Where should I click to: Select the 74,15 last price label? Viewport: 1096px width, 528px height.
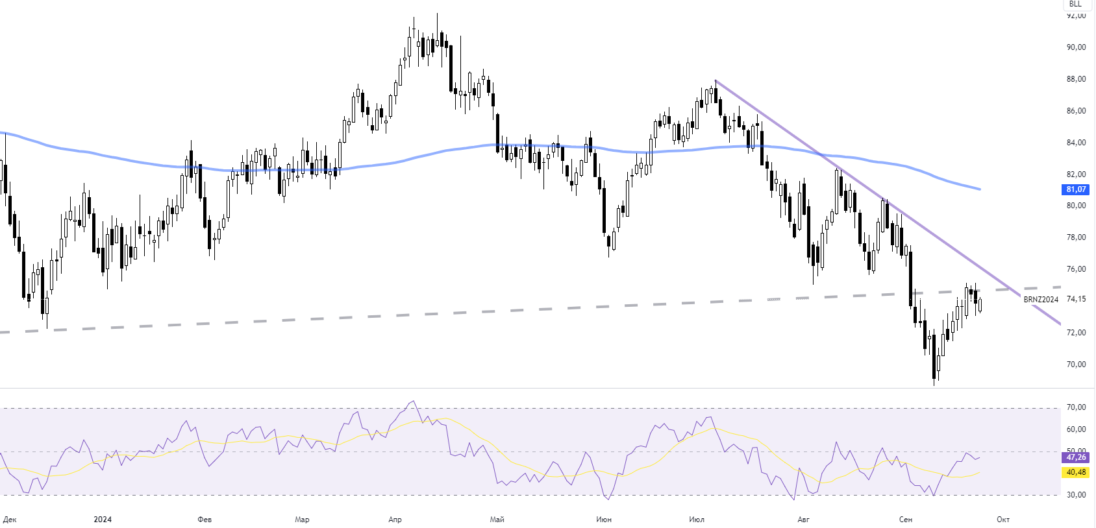[1076, 299]
